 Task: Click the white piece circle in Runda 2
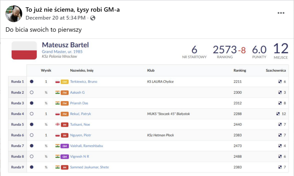[x=32, y=92]
